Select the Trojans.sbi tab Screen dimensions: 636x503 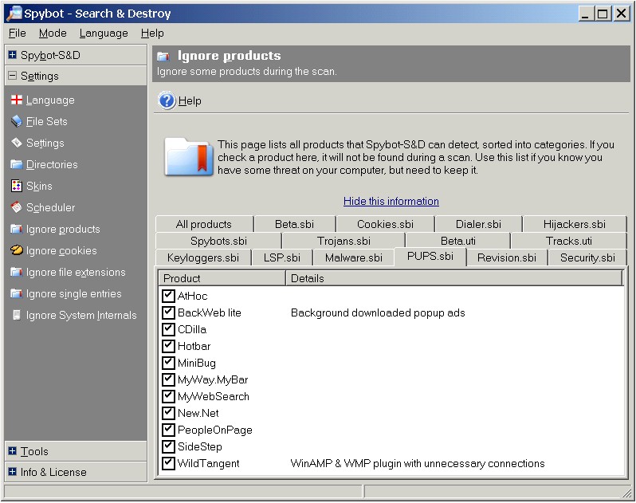(x=344, y=241)
